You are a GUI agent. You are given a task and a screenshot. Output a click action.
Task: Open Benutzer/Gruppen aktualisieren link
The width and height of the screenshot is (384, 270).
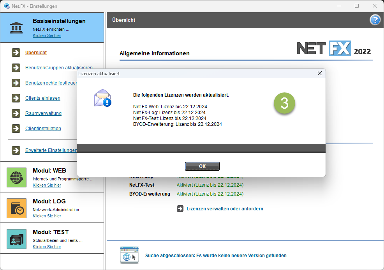(x=59, y=68)
